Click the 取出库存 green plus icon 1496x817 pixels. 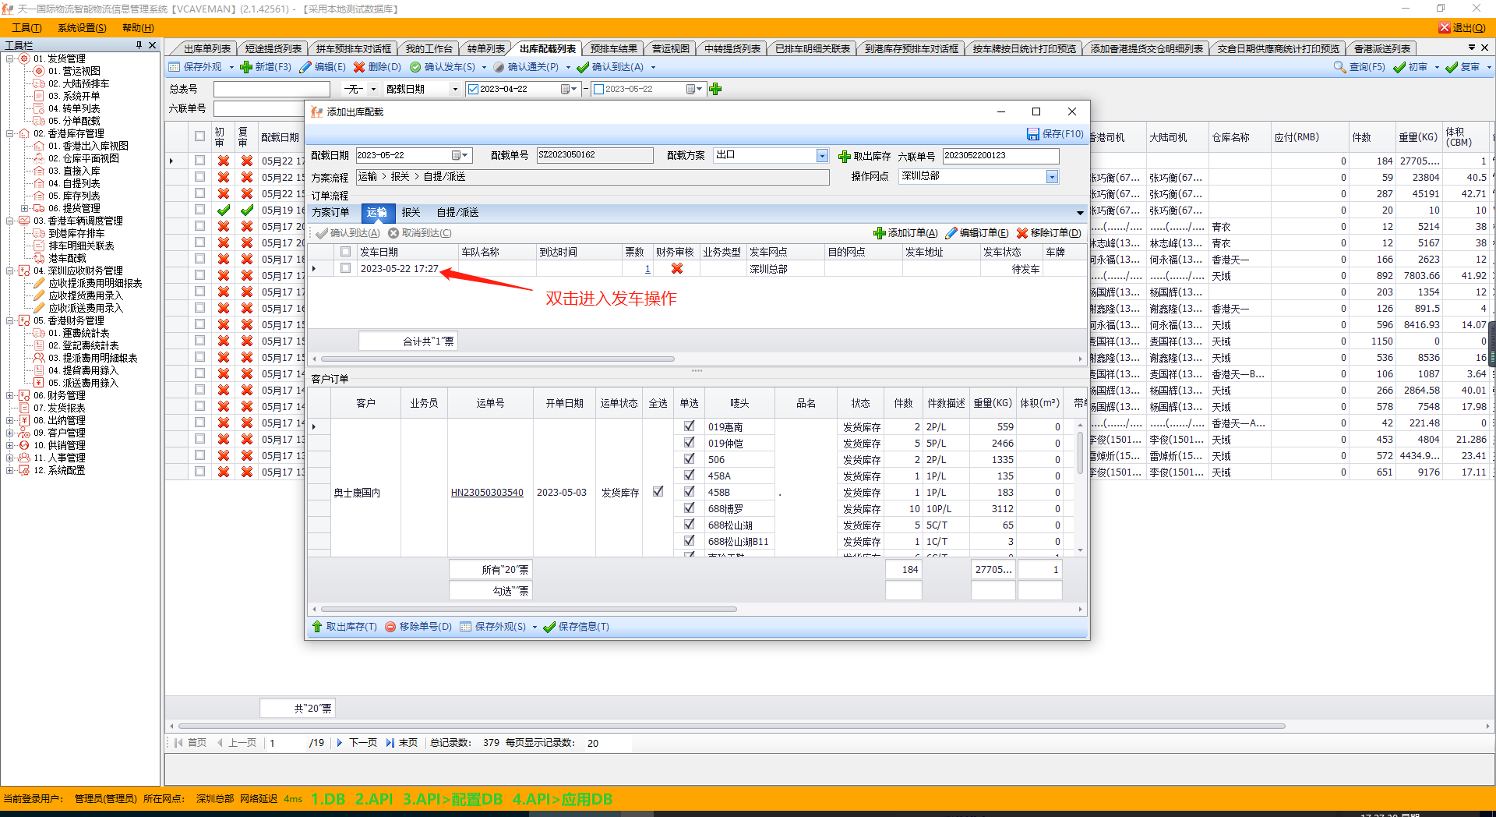click(844, 157)
